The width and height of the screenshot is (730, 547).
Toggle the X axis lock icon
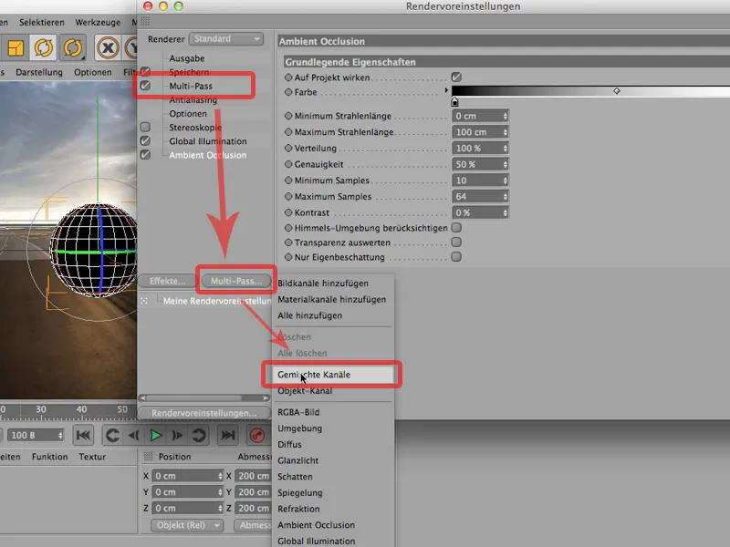coord(108,47)
